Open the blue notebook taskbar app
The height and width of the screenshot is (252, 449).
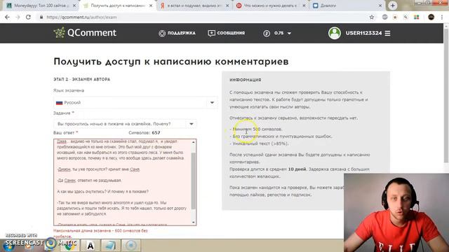click(111, 246)
